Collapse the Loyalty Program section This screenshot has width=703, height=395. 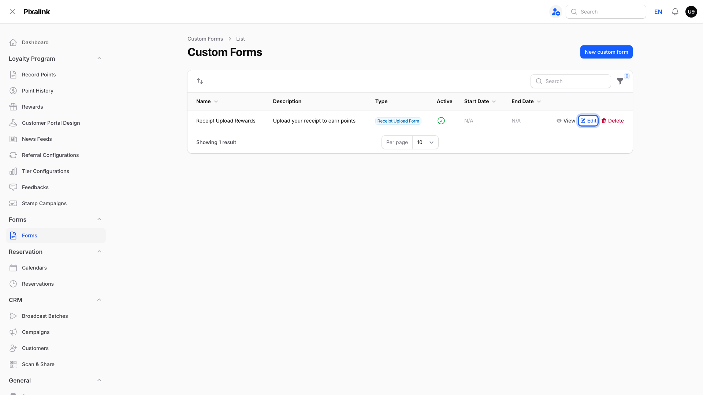[x=99, y=59]
